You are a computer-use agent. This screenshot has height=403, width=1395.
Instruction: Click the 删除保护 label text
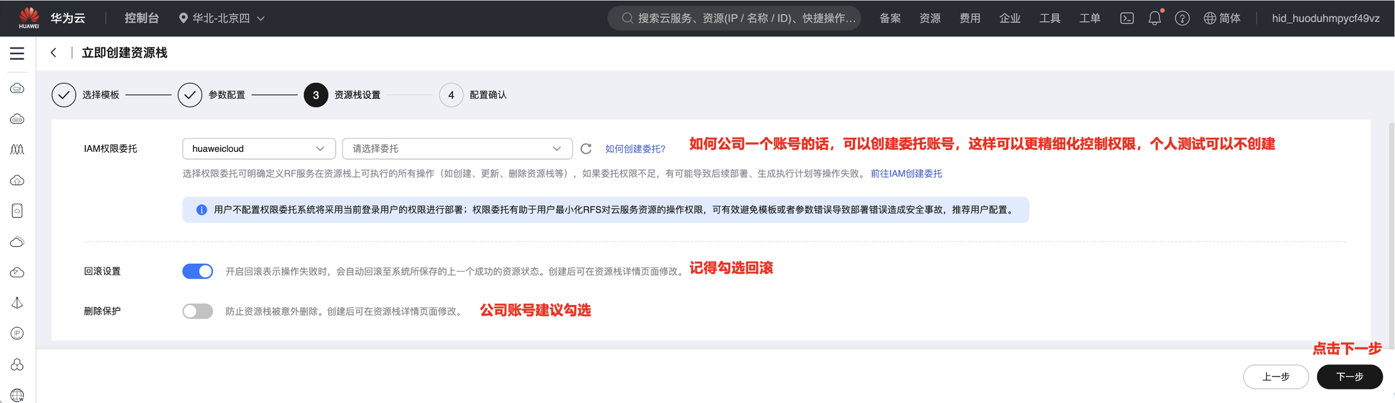click(102, 312)
